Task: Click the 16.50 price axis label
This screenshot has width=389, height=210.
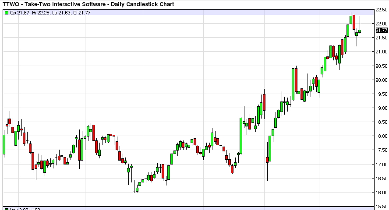Action: pos(382,178)
